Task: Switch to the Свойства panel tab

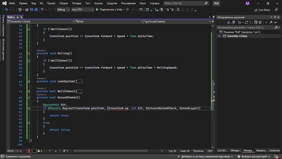Action: click(x=274, y=151)
